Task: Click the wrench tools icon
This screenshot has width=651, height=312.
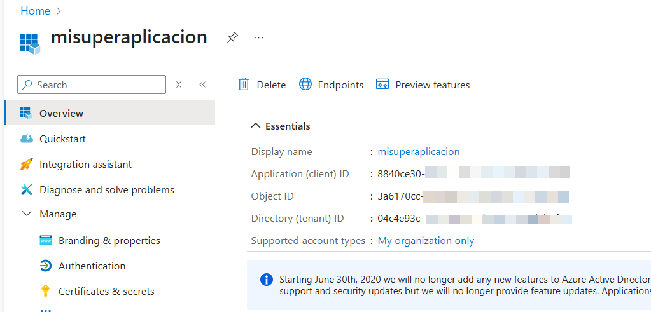Action: click(x=26, y=190)
